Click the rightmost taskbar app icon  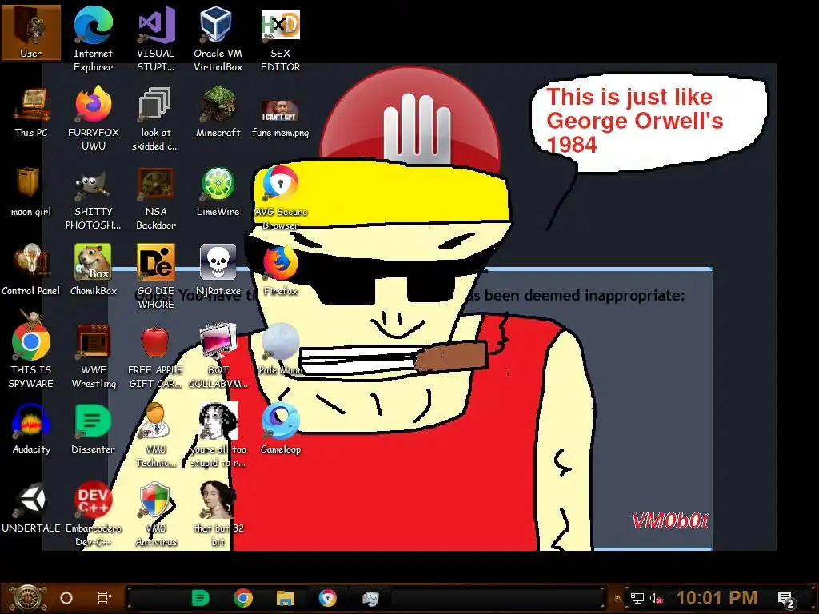(x=370, y=598)
